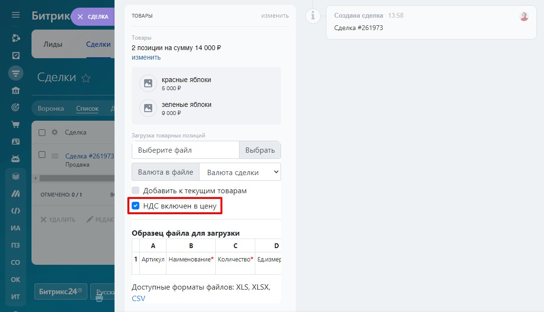Click the info icon in the timeline
Viewport: 544px width, 312px height.
tap(313, 16)
